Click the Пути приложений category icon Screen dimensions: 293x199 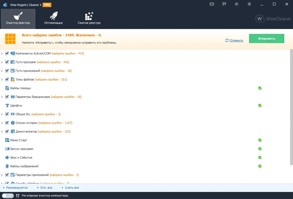(12, 71)
